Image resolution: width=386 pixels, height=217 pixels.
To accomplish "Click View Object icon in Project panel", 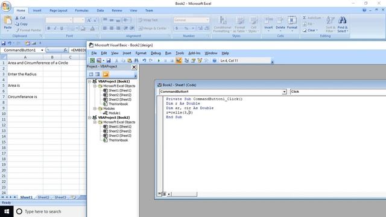I will (x=98, y=74).
